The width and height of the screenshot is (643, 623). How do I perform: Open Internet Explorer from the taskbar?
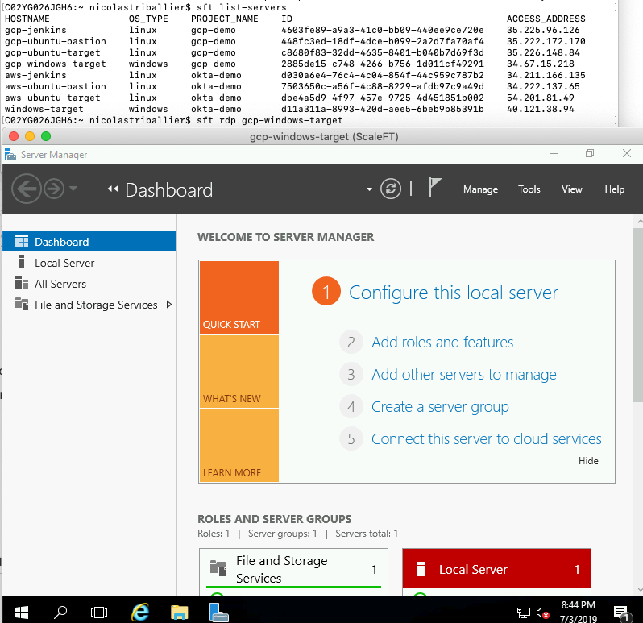[x=139, y=612]
